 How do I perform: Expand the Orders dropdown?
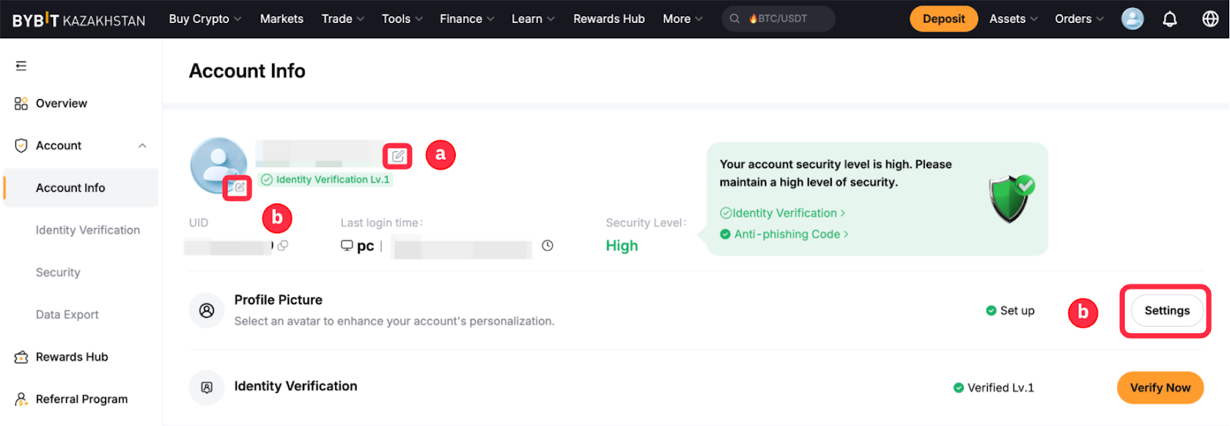[1079, 19]
